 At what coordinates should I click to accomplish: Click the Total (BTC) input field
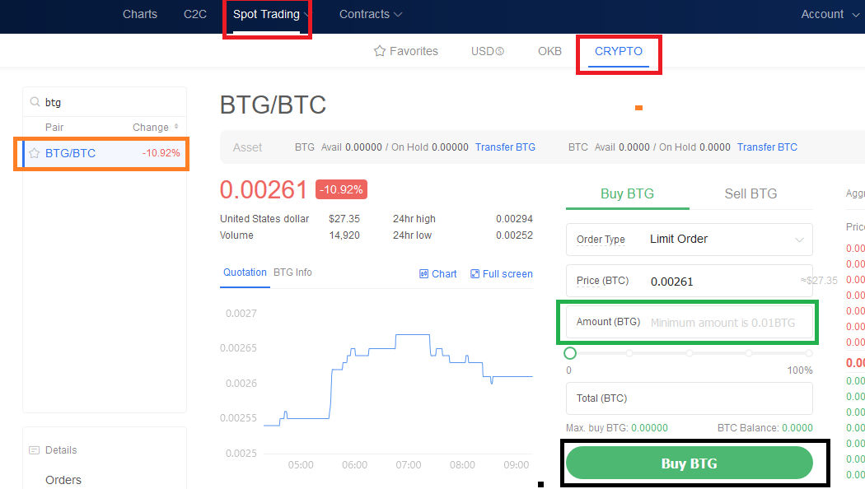689,398
